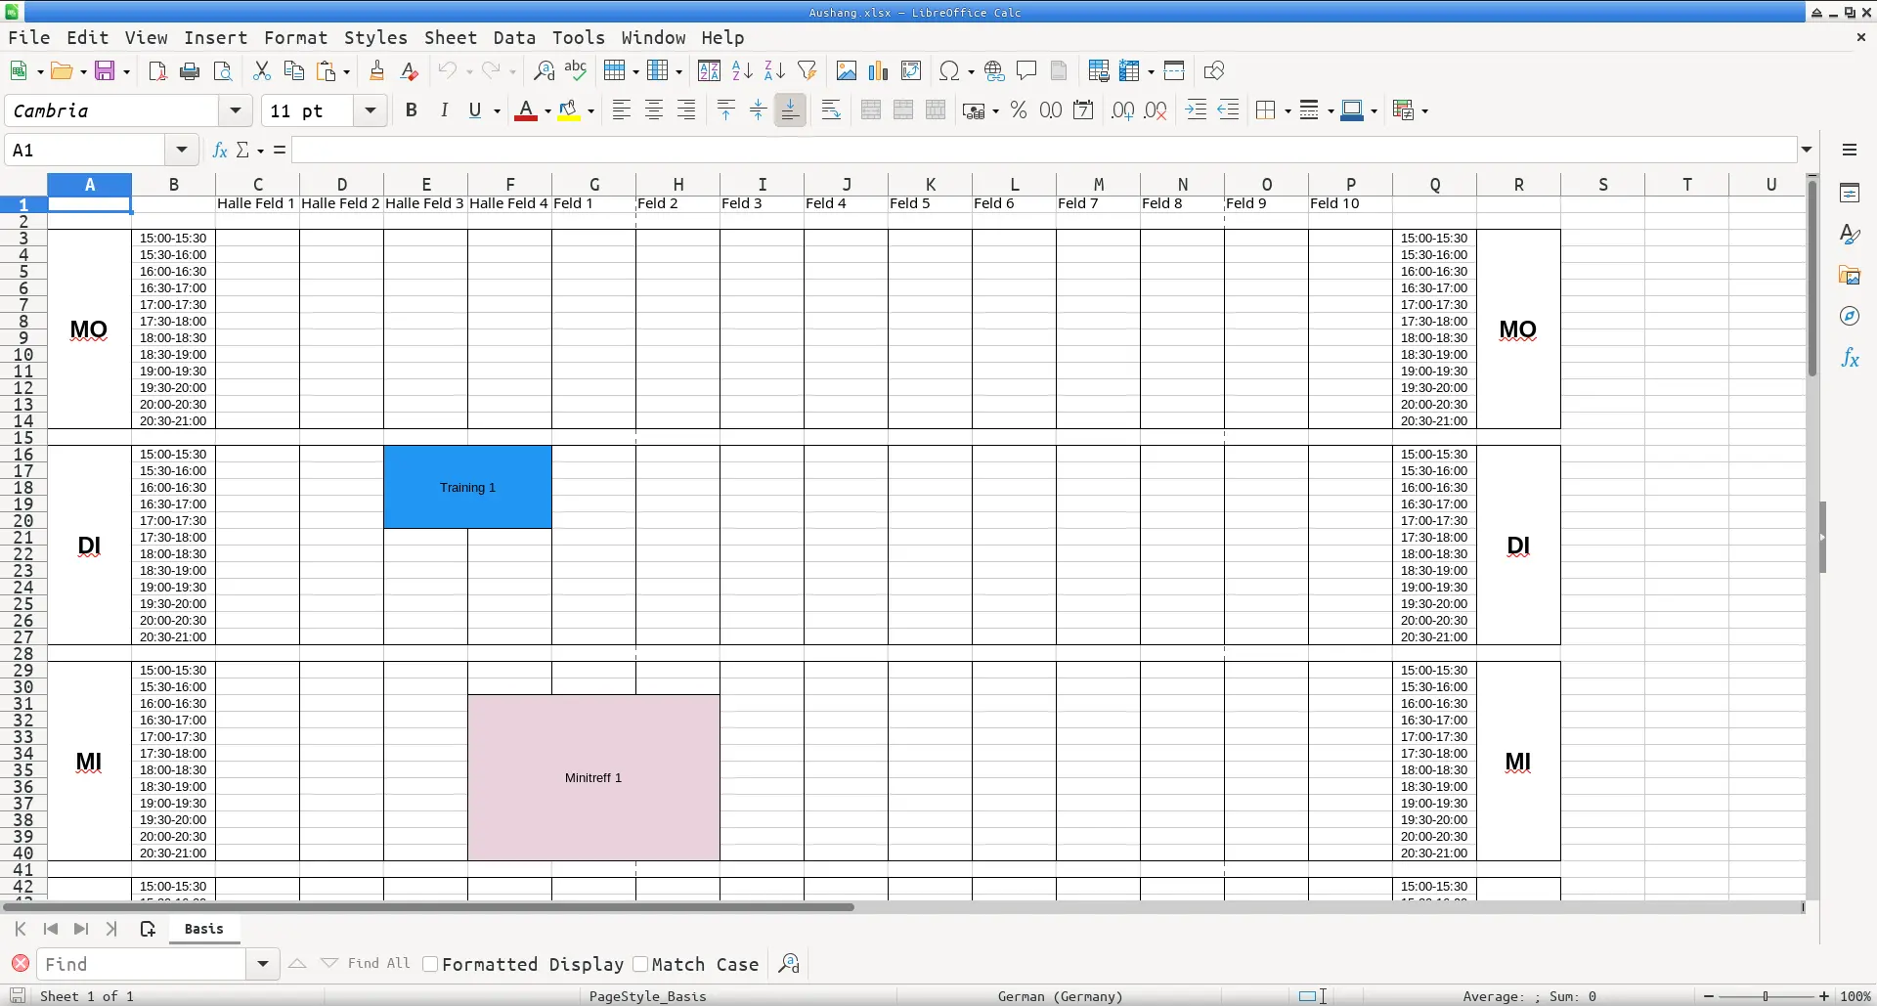This screenshot has width=1877, height=1006.
Task: Insert Image icon in toolbar
Action: [x=846, y=70]
